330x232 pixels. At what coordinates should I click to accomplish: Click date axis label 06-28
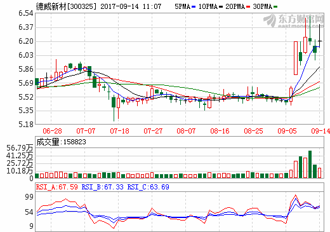(x=52, y=131)
